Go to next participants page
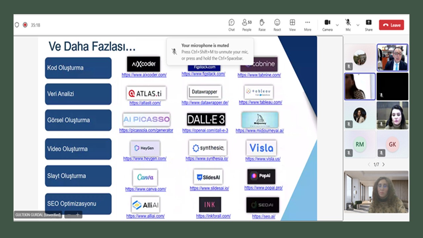This screenshot has width=423, height=238. click(x=383, y=164)
